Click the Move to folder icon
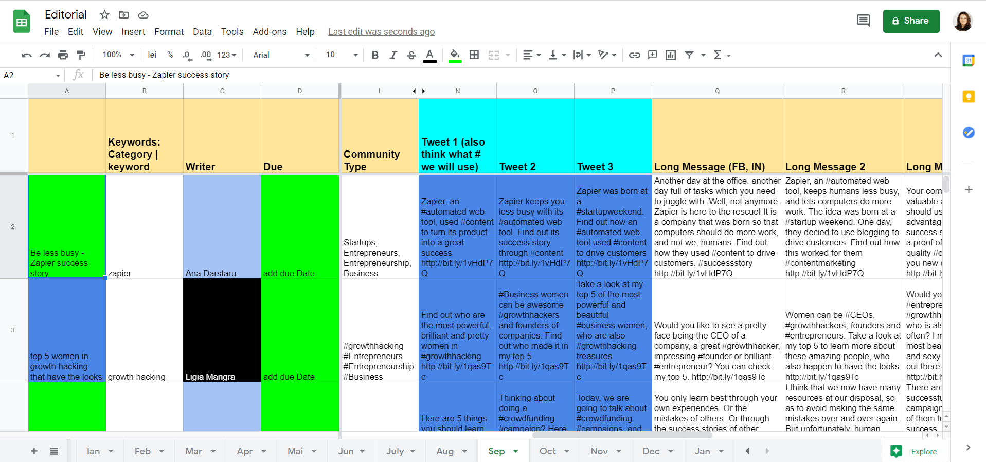Screen dimensions: 986x462 tap(124, 15)
